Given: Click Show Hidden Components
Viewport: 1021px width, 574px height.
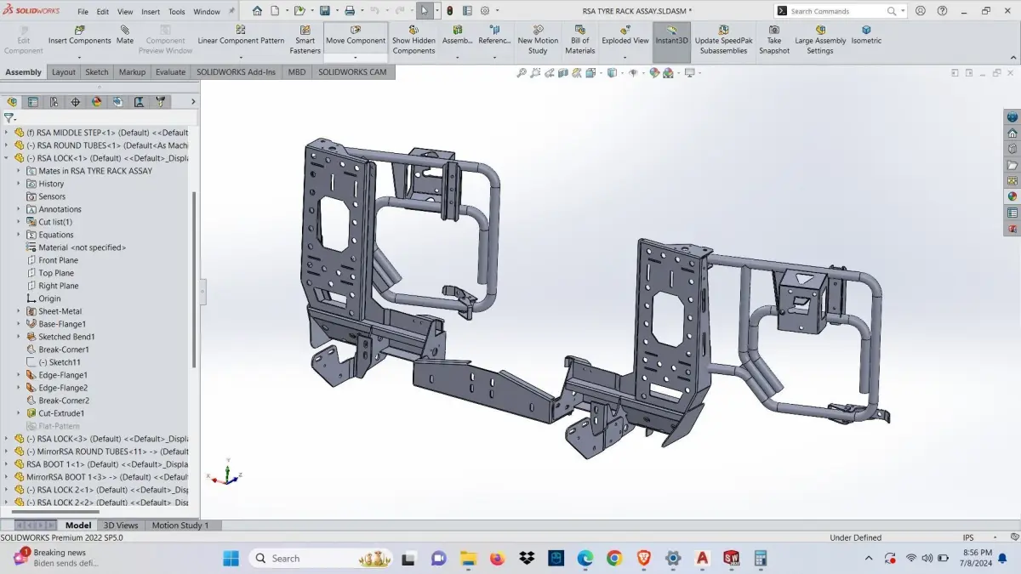Looking at the screenshot, I should click(x=414, y=40).
